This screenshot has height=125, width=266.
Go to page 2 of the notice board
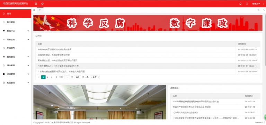[x=47, y=77]
